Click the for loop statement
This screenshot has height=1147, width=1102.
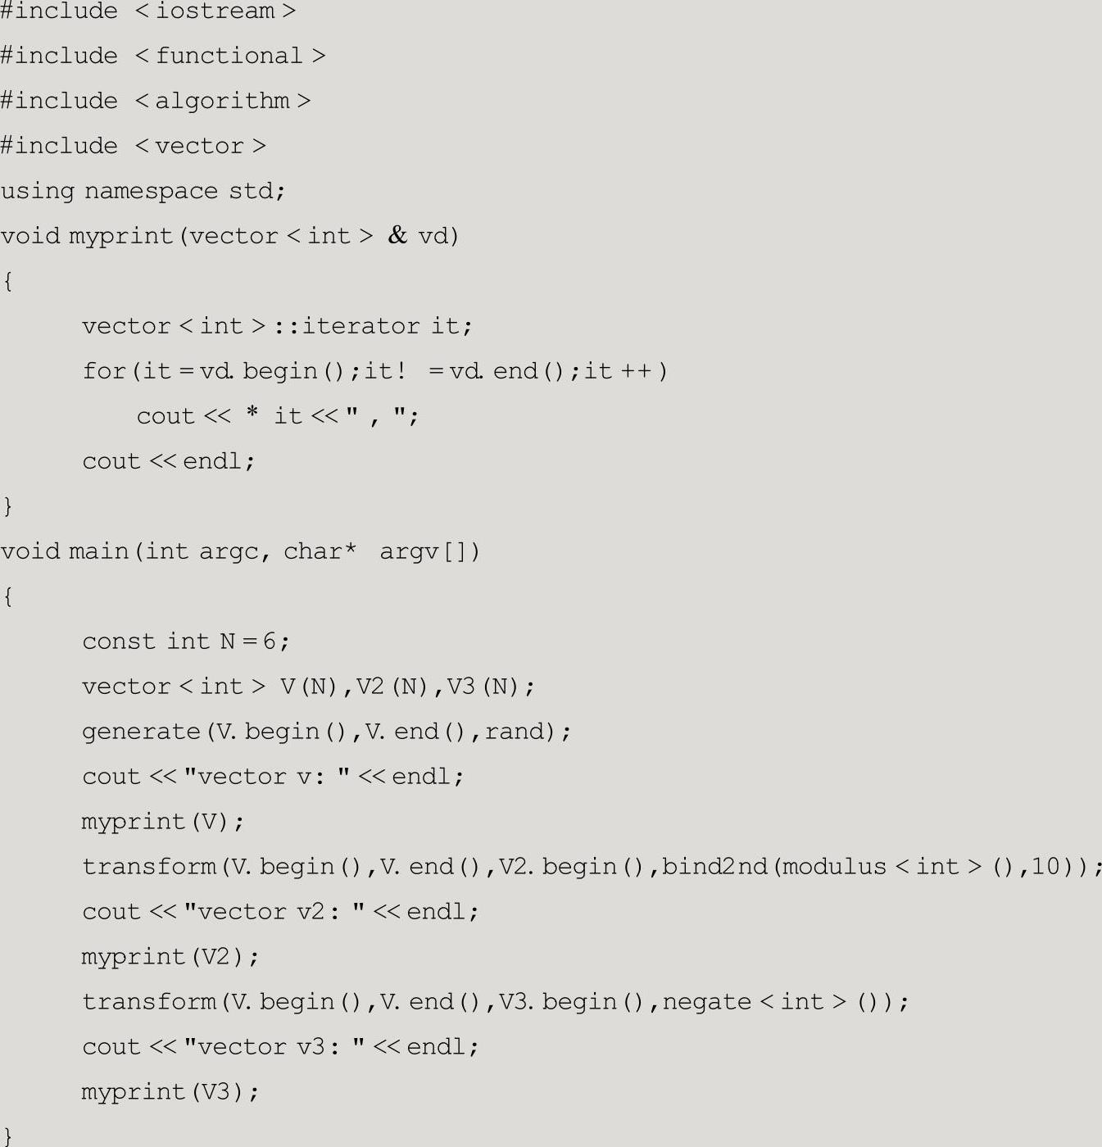(375, 371)
